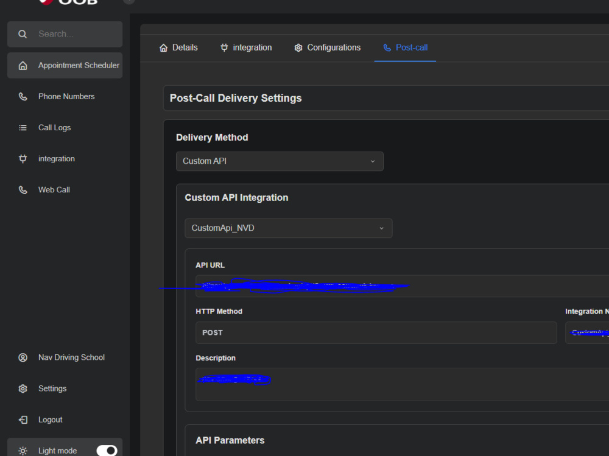609x456 pixels.
Task: Click the CustomApi_NVD dropdown chevron
Action: point(381,228)
